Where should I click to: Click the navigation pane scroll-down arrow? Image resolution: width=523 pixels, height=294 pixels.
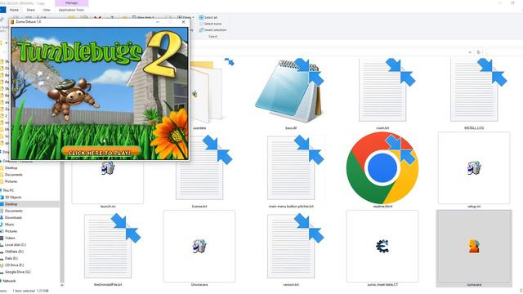pos(62,285)
